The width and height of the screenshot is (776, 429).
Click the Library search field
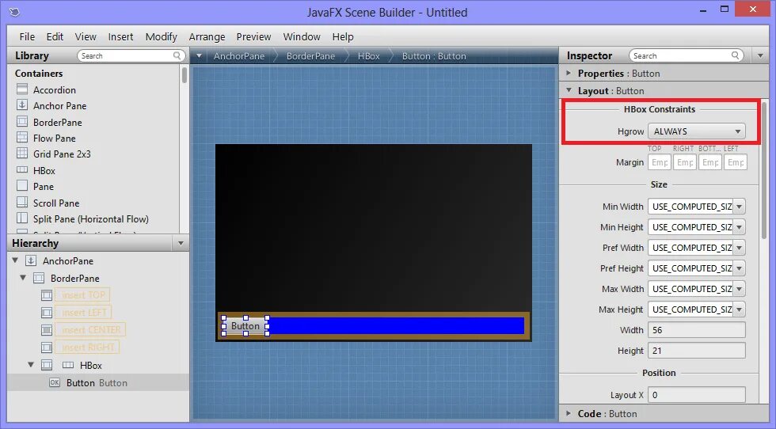click(131, 55)
